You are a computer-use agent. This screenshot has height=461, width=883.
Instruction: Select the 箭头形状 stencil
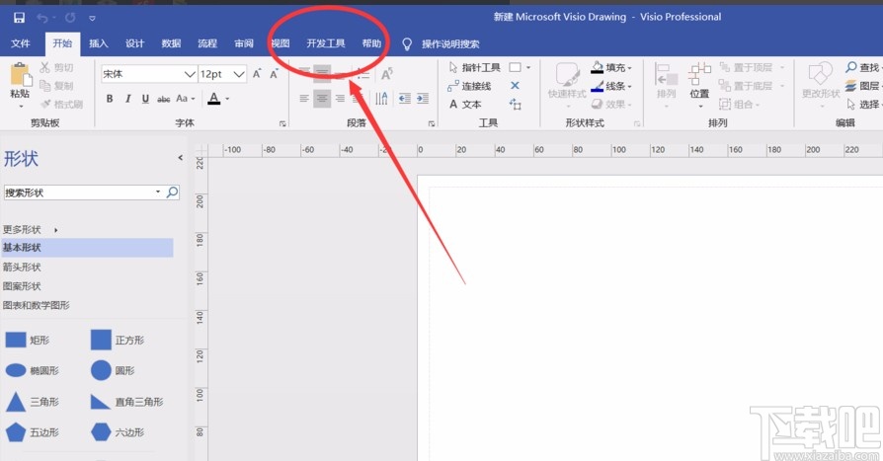tap(22, 267)
